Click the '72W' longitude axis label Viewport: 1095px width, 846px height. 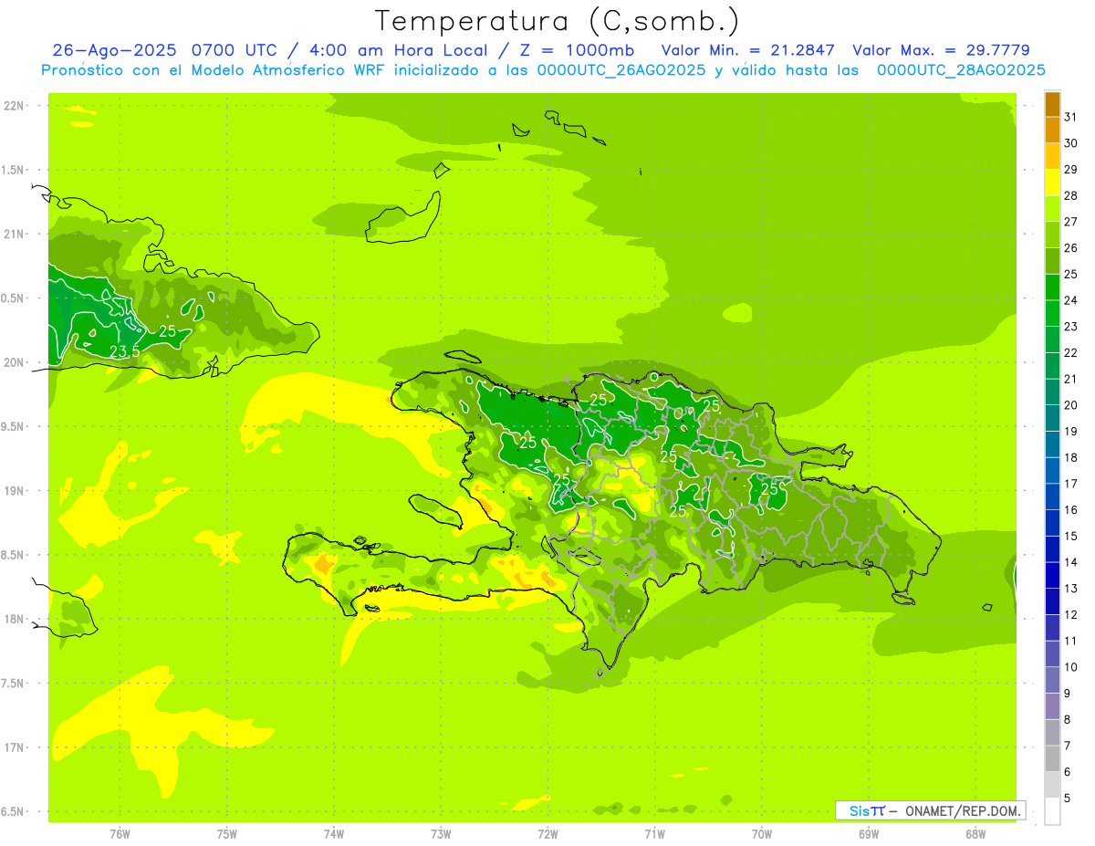(547, 833)
